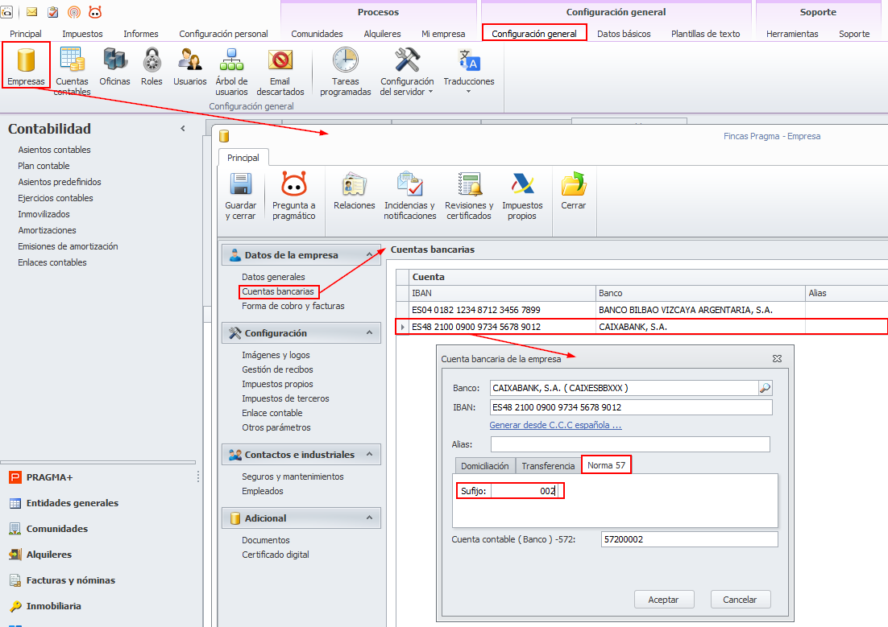Screen dimensions: 888x627
Task: Open Forma de cobro y facturas
Action: 293,306
